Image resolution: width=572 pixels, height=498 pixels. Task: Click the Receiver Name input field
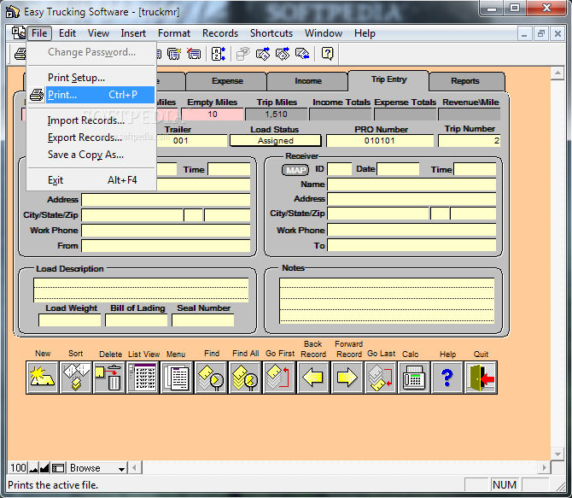tap(411, 185)
